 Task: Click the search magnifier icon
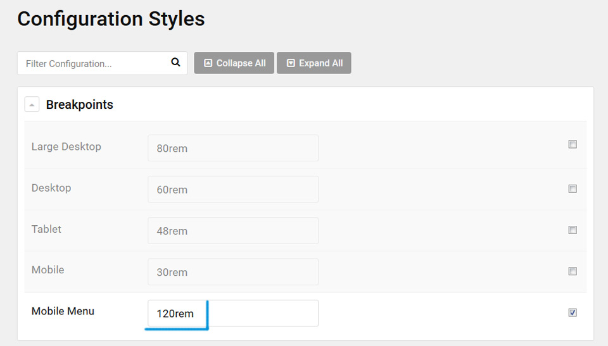click(175, 62)
